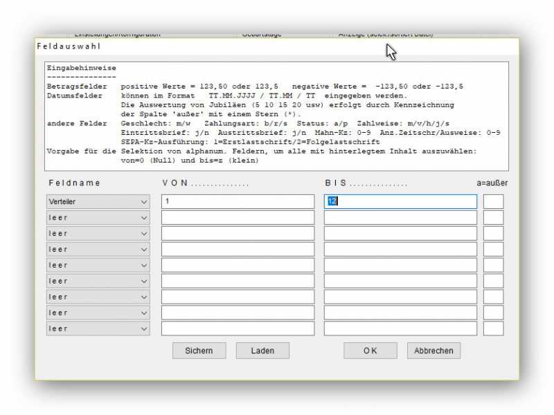Click the a=außer box in the second row
The width and height of the screenshot is (554, 415).
point(493,218)
